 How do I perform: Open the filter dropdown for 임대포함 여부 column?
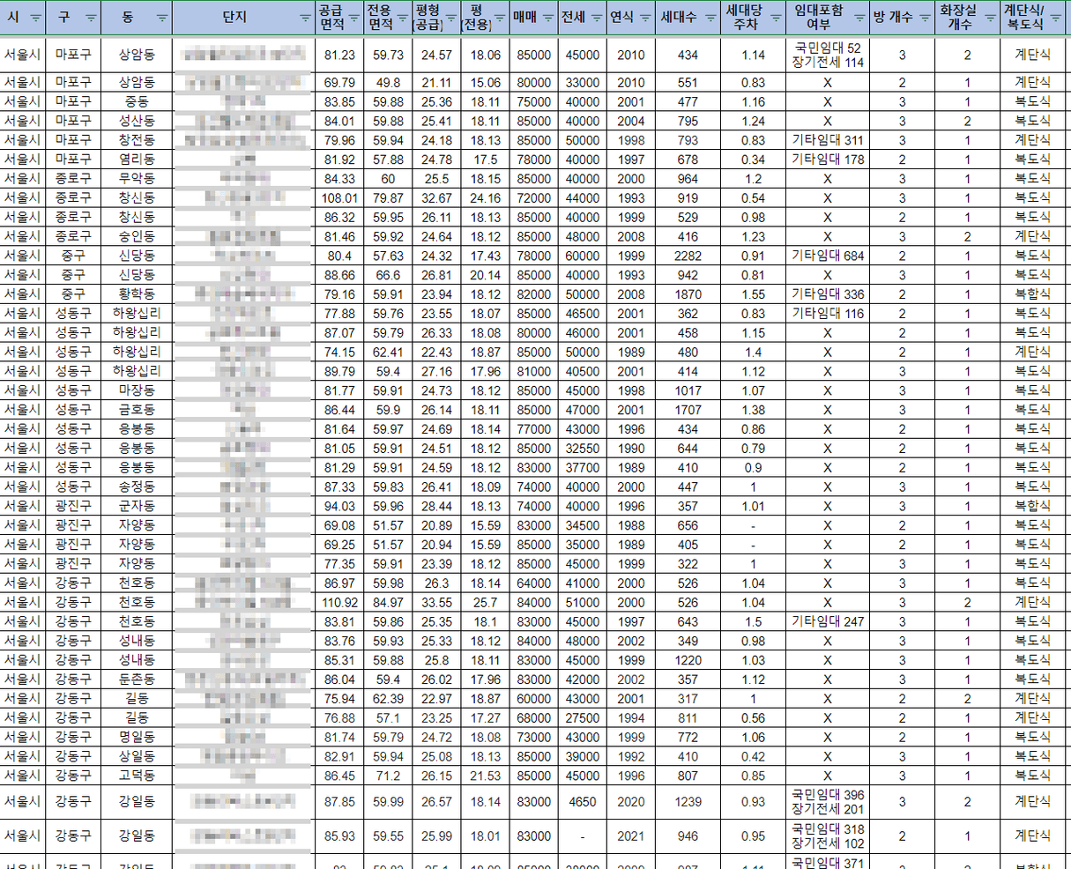pyautogui.click(x=860, y=18)
